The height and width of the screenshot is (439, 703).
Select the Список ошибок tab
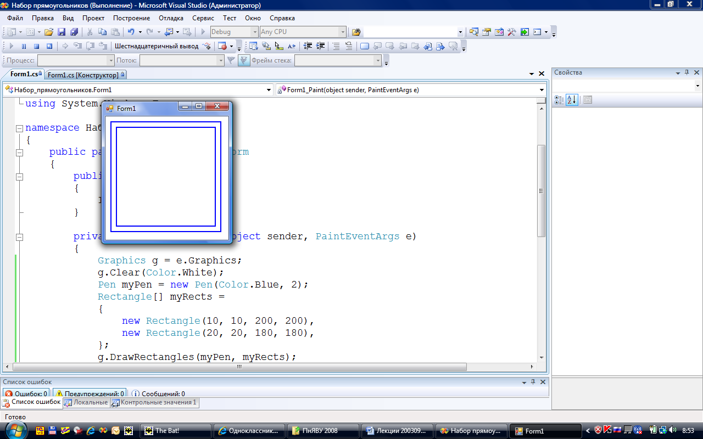tap(32, 402)
